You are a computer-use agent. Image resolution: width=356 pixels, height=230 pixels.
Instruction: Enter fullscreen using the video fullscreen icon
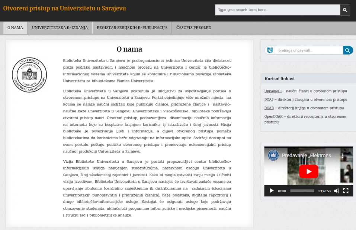point(346,190)
